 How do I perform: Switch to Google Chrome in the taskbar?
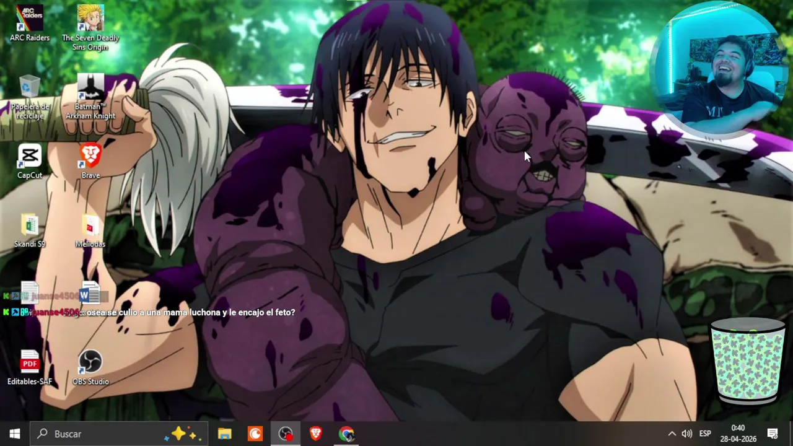click(346, 434)
